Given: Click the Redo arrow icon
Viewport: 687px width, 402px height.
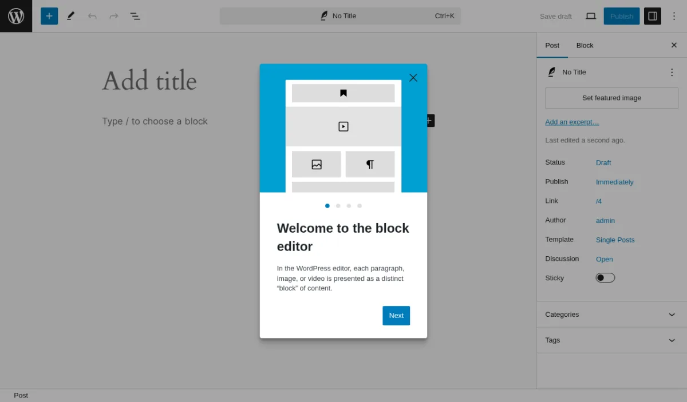Looking at the screenshot, I should tap(113, 16).
